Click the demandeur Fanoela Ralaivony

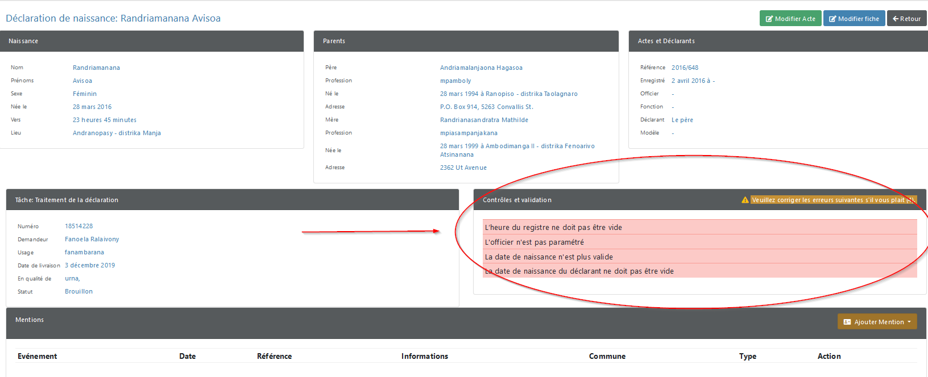click(92, 239)
